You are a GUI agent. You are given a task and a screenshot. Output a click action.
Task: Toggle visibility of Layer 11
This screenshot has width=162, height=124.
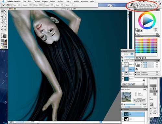(x=123, y=69)
